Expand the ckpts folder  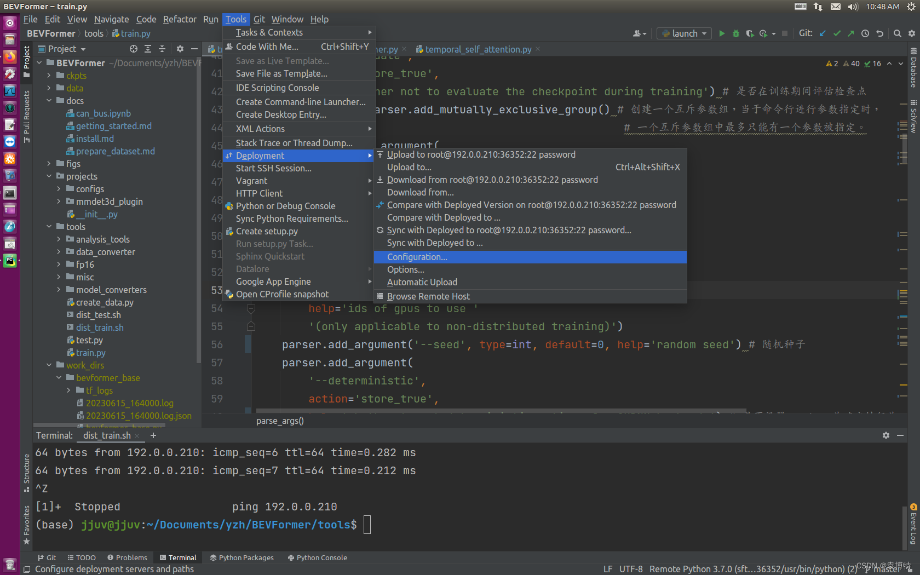point(49,76)
